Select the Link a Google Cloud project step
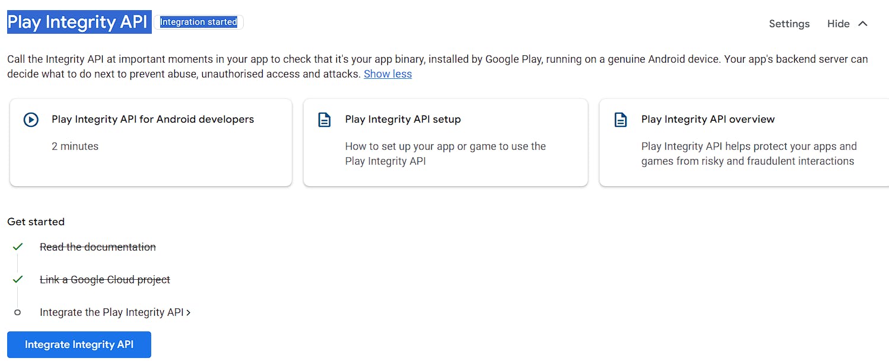Viewport: 889px width, 361px height. (105, 280)
